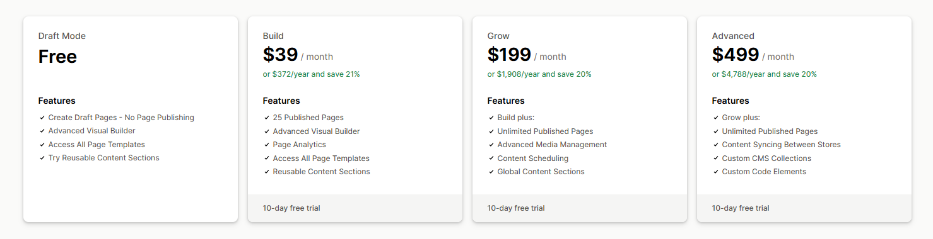Viewport: 933px width, 239px height.
Task: Click checkmark beside Custom CMS Collections
Action: (715, 158)
